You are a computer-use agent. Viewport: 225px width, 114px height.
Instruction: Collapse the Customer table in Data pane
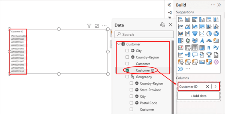(x=119, y=44)
